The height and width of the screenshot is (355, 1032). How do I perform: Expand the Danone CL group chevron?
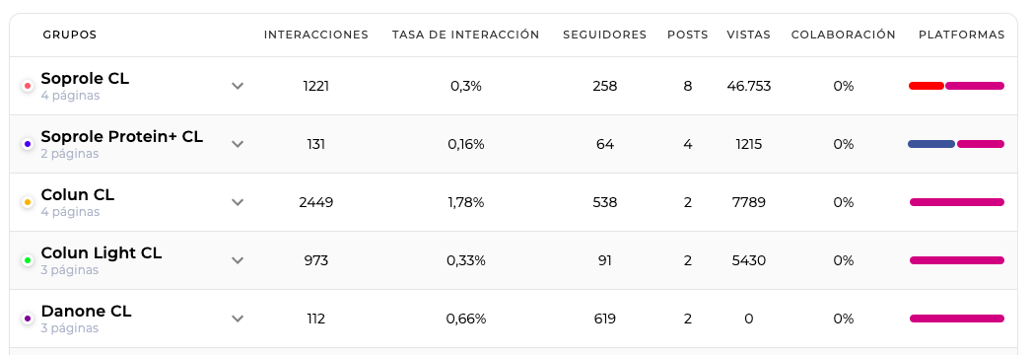(x=238, y=319)
